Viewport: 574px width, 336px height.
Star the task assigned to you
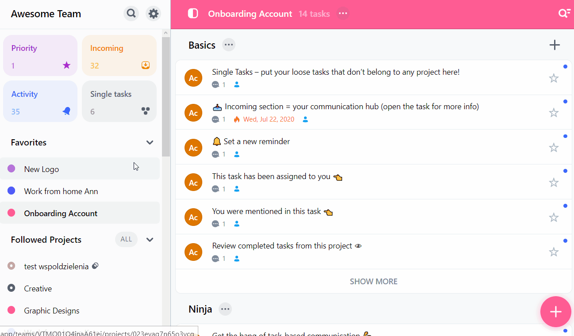pyautogui.click(x=554, y=183)
